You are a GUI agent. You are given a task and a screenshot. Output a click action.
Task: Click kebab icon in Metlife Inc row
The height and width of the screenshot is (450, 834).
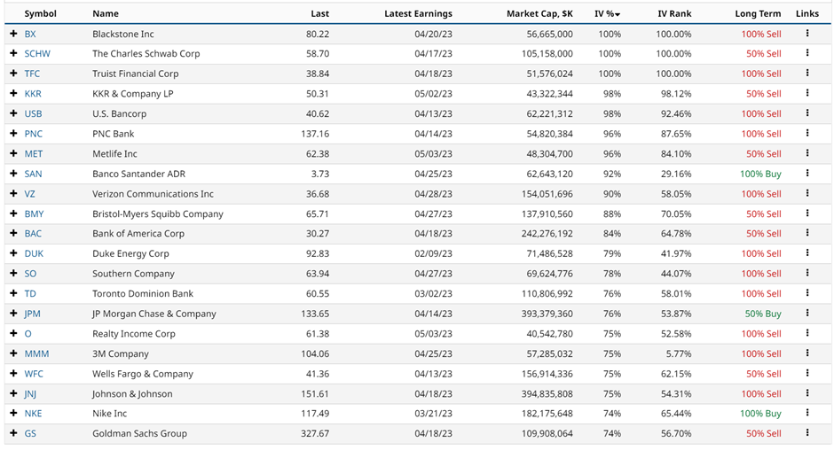(807, 153)
